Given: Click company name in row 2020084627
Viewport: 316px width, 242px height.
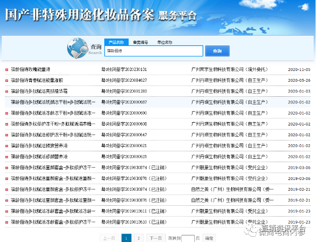Looking at the screenshot, I should 230,80.
